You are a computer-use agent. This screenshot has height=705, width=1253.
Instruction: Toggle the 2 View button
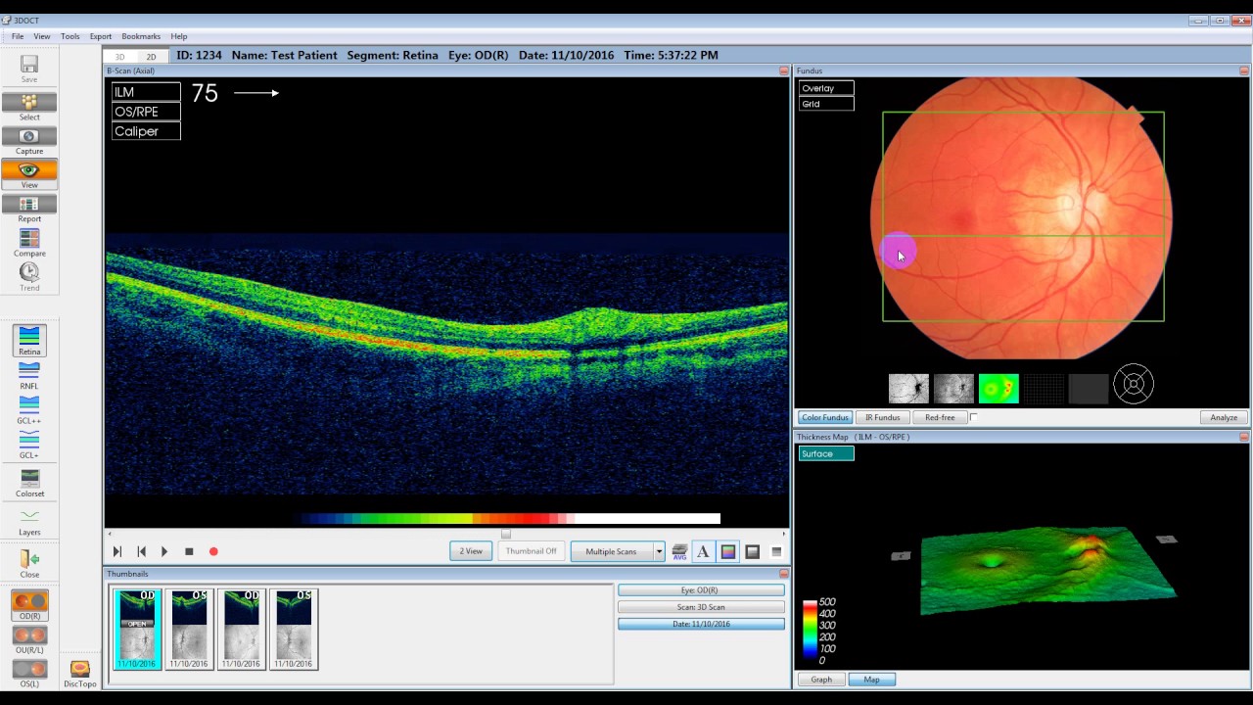coord(471,551)
